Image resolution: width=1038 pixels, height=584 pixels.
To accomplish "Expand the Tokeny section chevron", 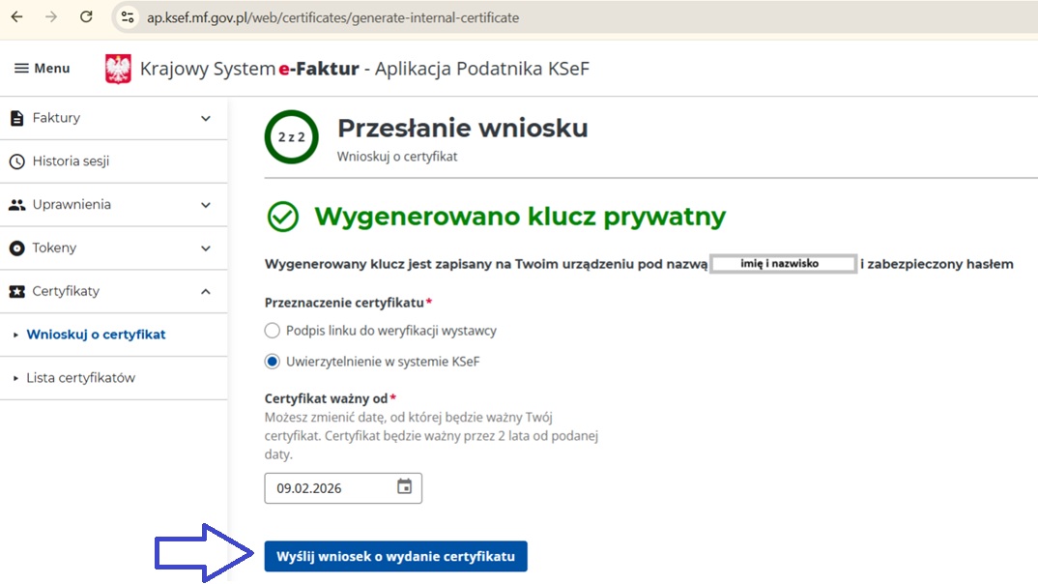I will coord(205,248).
